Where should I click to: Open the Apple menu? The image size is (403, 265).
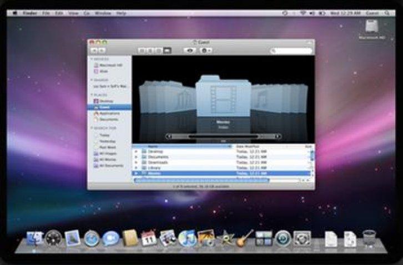pos(14,13)
